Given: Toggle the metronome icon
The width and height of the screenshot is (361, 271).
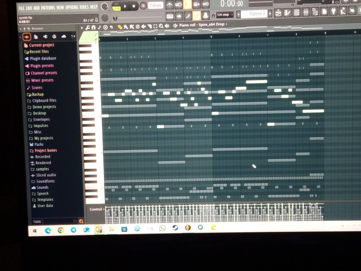Looking at the screenshot, I should 169,5.
